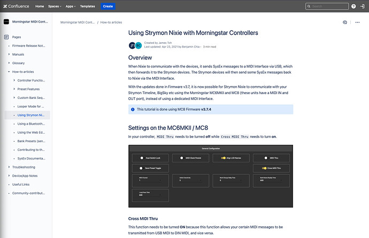Click the Create button

[108, 6]
